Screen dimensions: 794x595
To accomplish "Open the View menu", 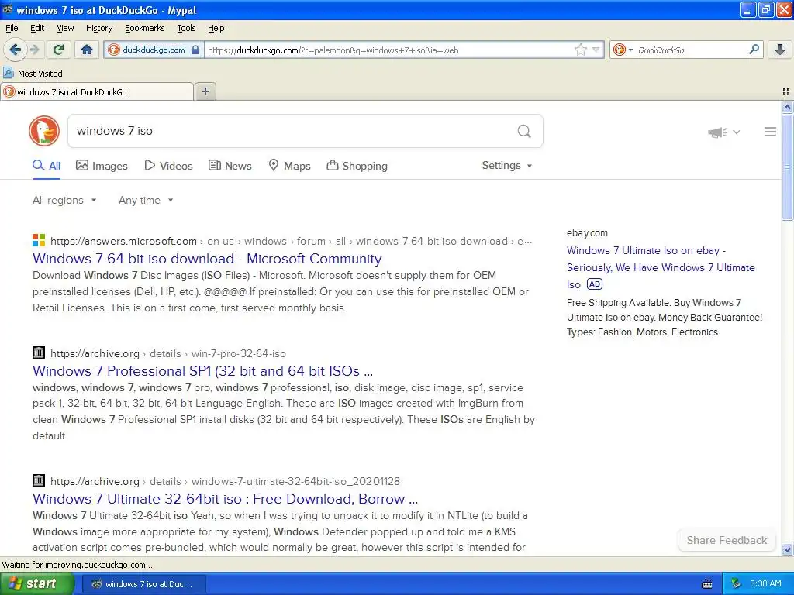I will [65, 28].
